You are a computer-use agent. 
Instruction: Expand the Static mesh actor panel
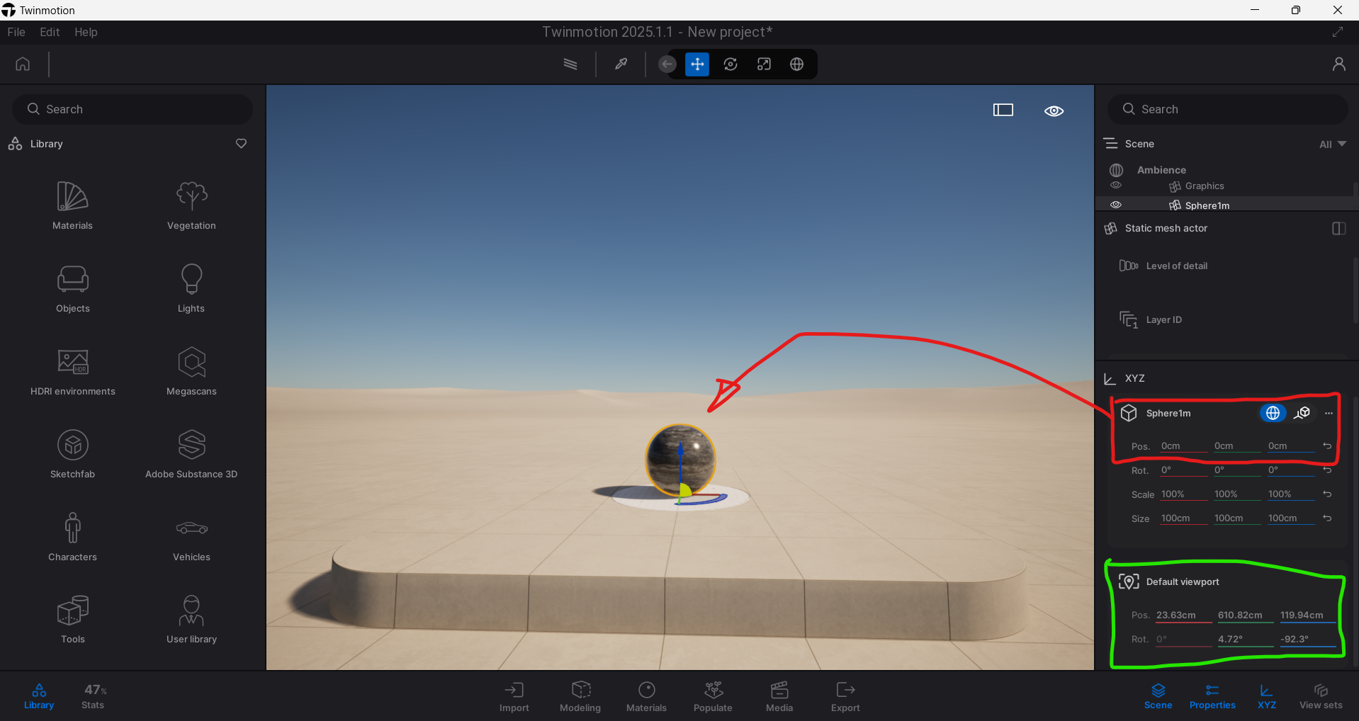click(x=1338, y=228)
